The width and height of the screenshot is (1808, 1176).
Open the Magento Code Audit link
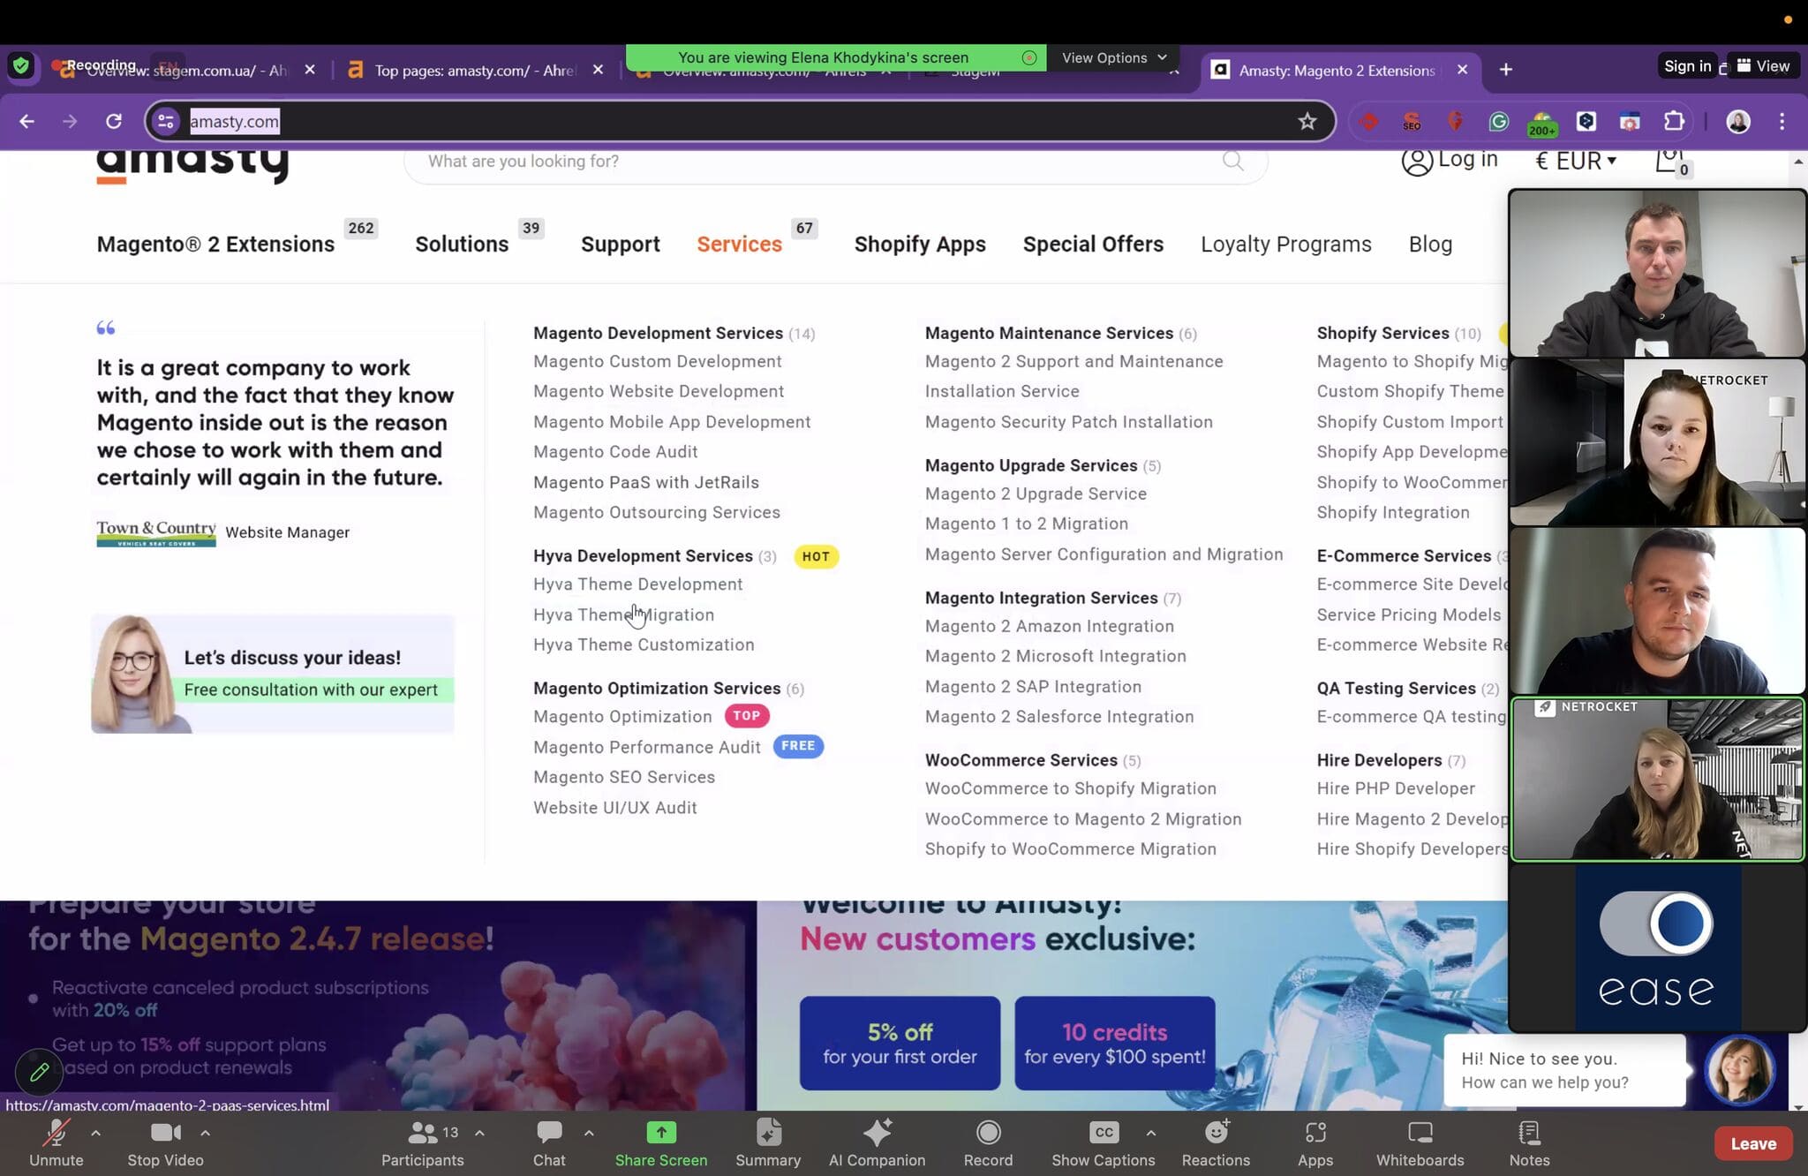[x=615, y=451]
